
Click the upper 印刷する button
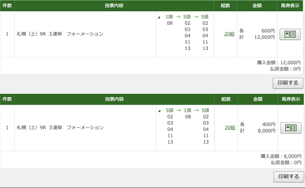click(288, 83)
